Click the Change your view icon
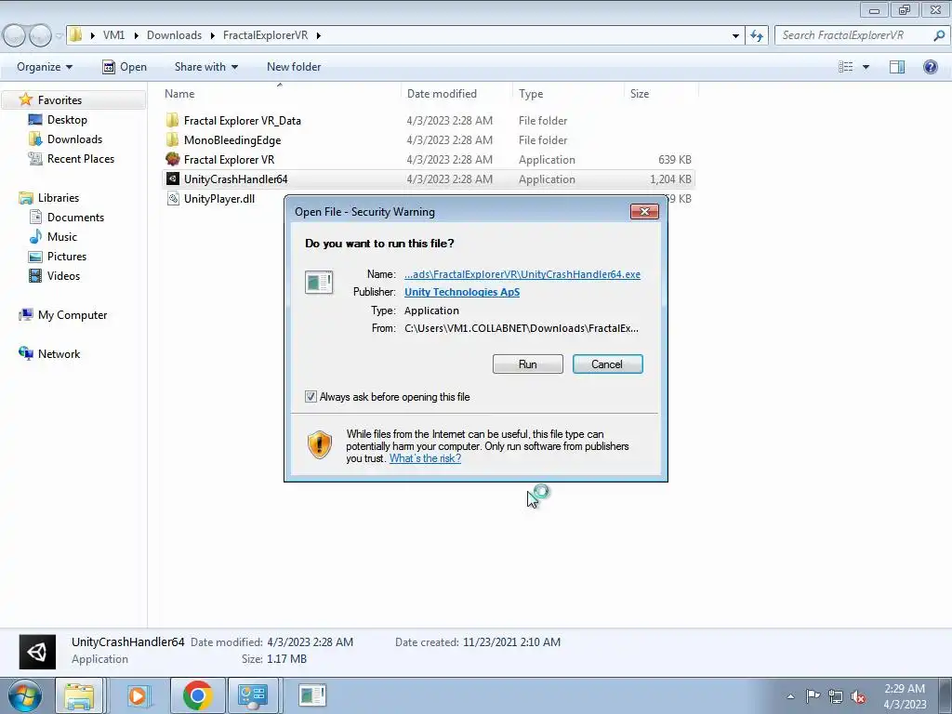The image size is (952, 714). pos(846,67)
